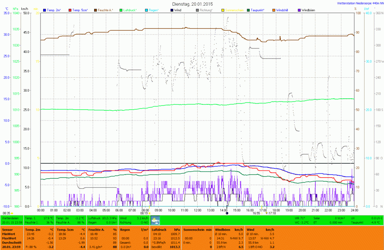Select the Sensor column header in table
The height and width of the screenshot is (250, 384).
point(7,229)
